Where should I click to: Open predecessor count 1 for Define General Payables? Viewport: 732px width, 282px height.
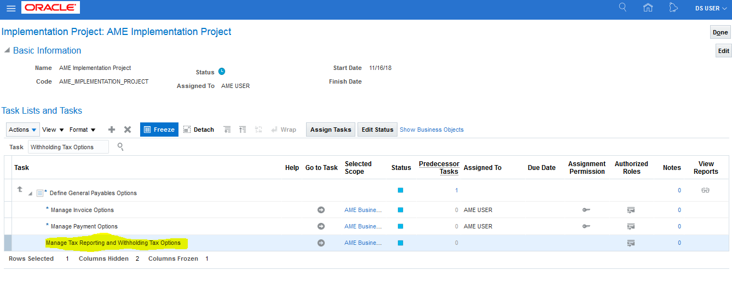457,190
